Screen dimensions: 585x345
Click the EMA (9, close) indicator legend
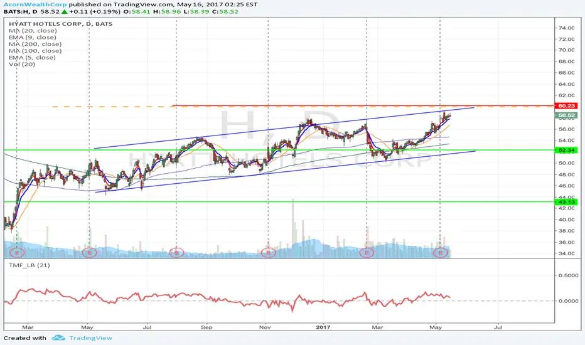point(33,37)
